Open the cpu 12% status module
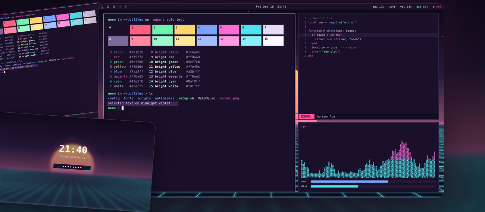This screenshot has width=485, height=212. coord(378,7)
